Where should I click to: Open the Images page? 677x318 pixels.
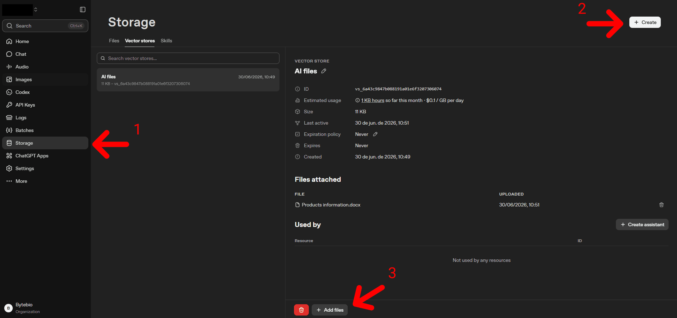coord(45,79)
